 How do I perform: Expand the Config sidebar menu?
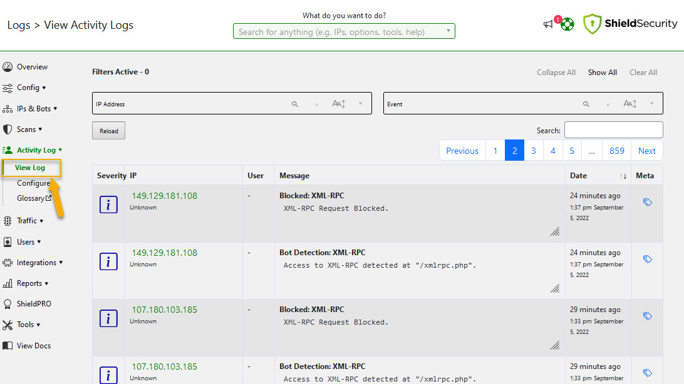coord(29,87)
